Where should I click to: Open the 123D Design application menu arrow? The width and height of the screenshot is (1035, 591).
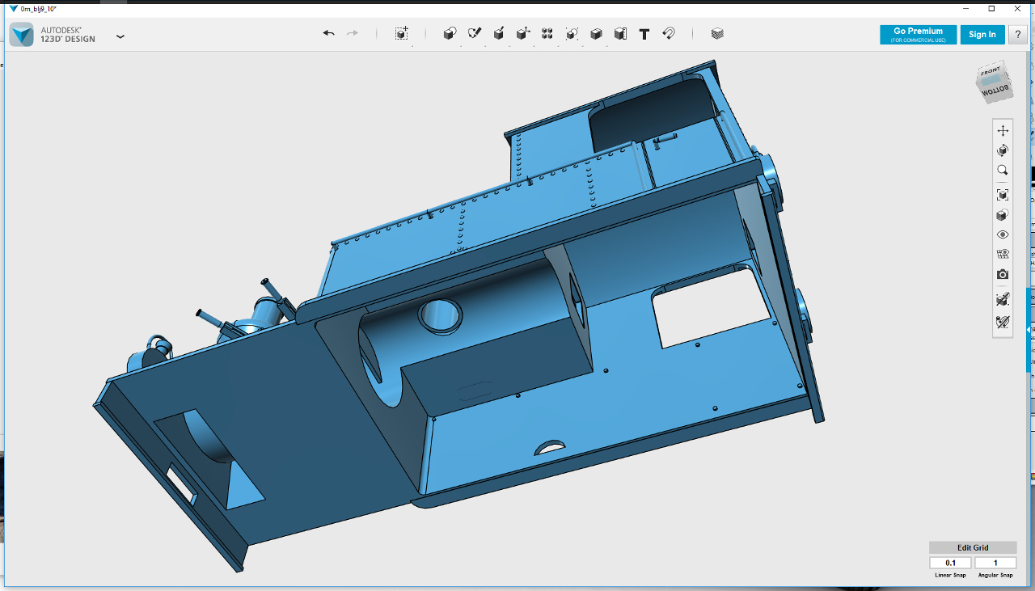click(x=120, y=36)
